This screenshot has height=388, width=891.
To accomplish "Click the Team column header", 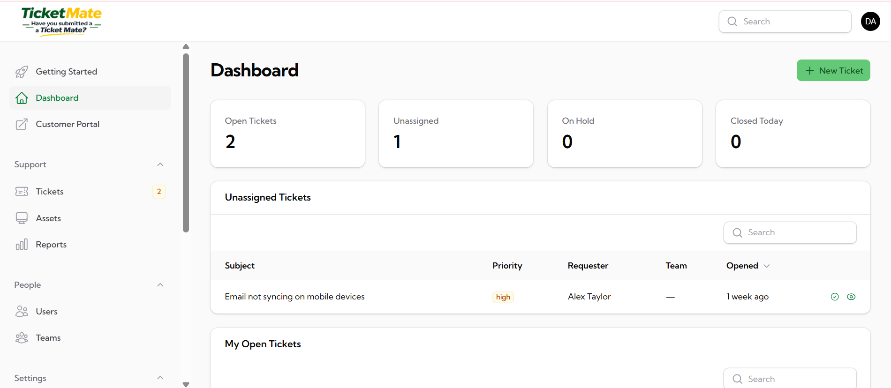I will coord(676,266).
